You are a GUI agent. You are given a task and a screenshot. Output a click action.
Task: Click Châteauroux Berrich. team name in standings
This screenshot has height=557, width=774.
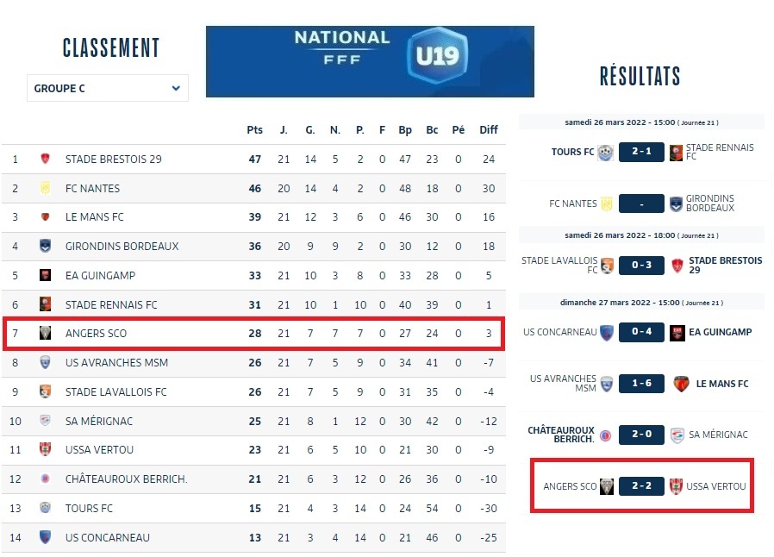(126, 479)
